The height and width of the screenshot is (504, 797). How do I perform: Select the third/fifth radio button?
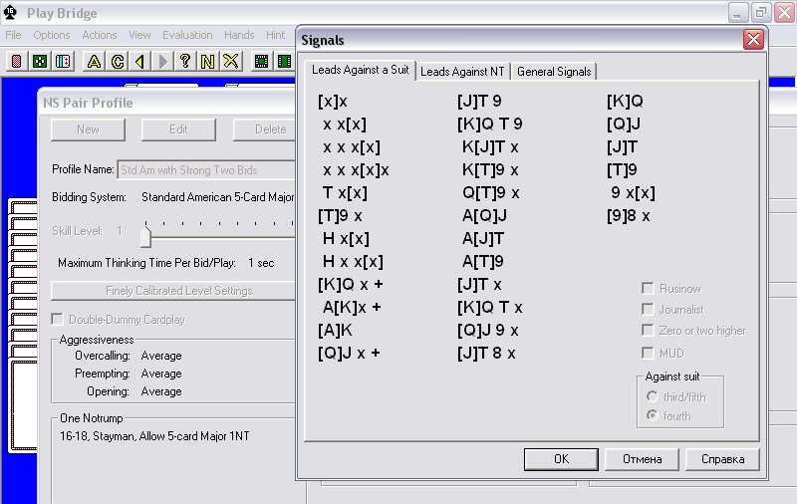(653, 397)
